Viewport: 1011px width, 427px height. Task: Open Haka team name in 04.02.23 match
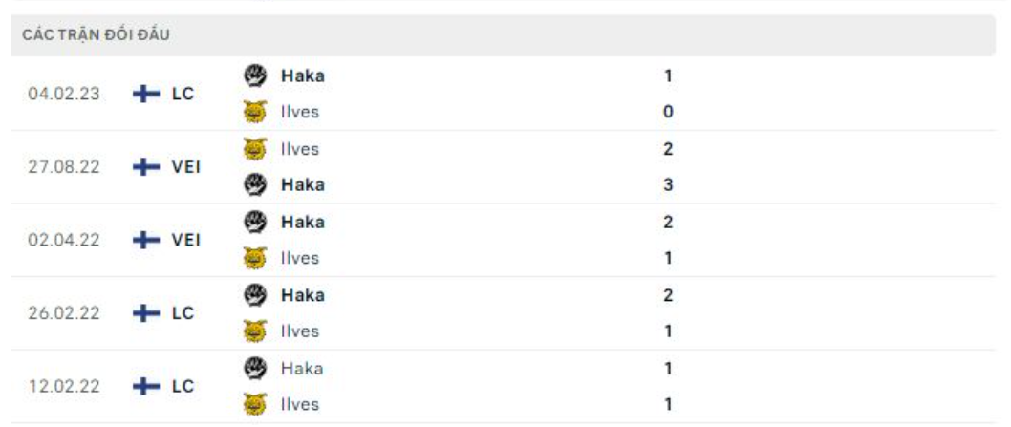(x=302, y=75)
